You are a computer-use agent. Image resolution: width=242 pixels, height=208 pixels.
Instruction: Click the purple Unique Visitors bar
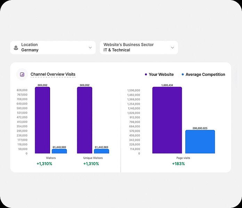[84, 120]
